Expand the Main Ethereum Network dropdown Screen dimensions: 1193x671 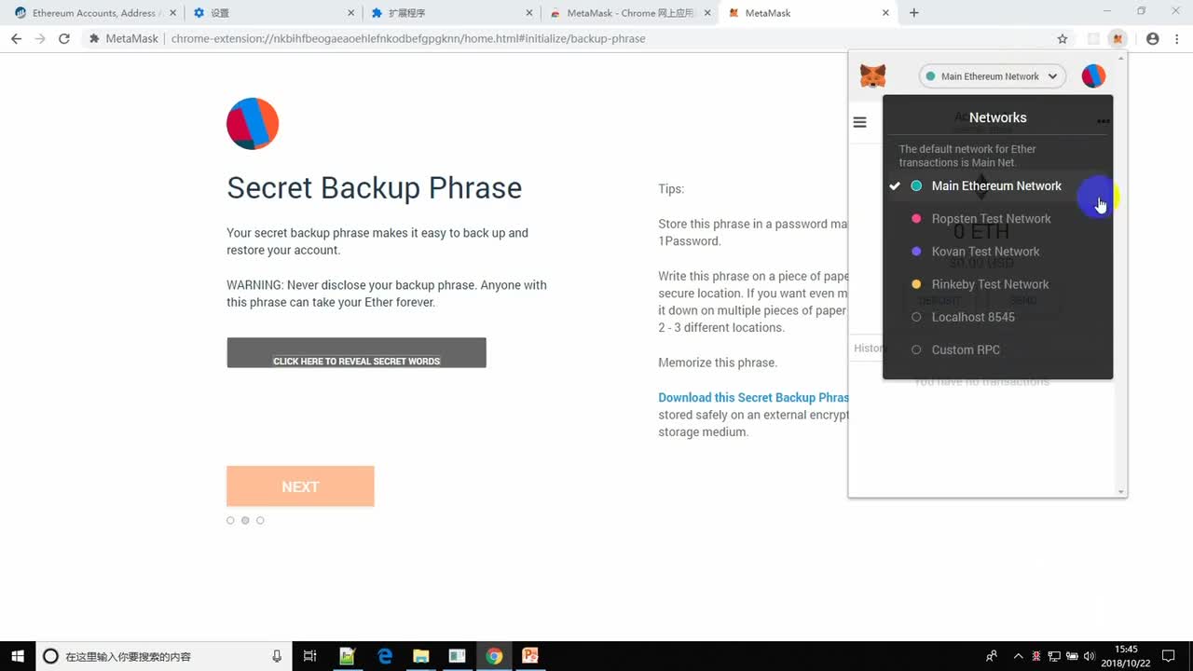993,76
